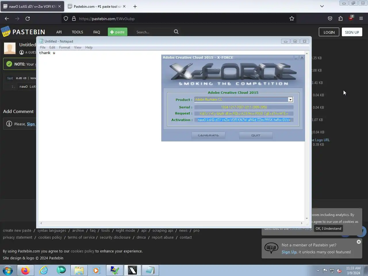This screenshot has width=368, height=276.
Task: Click the green checkmark NOTE icon
Action: (9, 64)
